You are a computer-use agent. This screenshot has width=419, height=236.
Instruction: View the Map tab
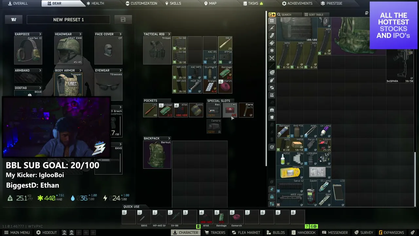click(x=210, y=3)
